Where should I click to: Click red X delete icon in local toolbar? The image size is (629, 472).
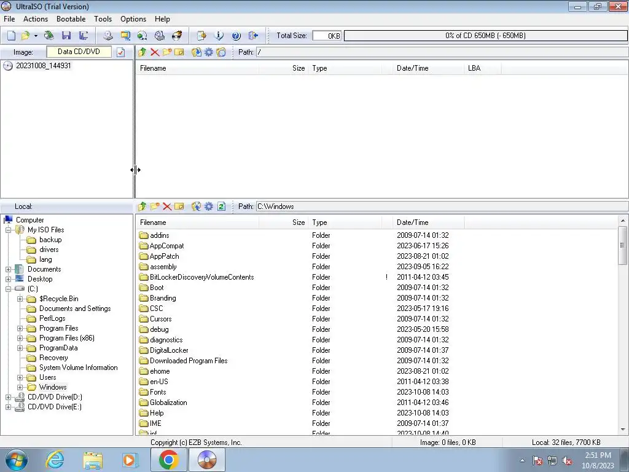point(167,206)
